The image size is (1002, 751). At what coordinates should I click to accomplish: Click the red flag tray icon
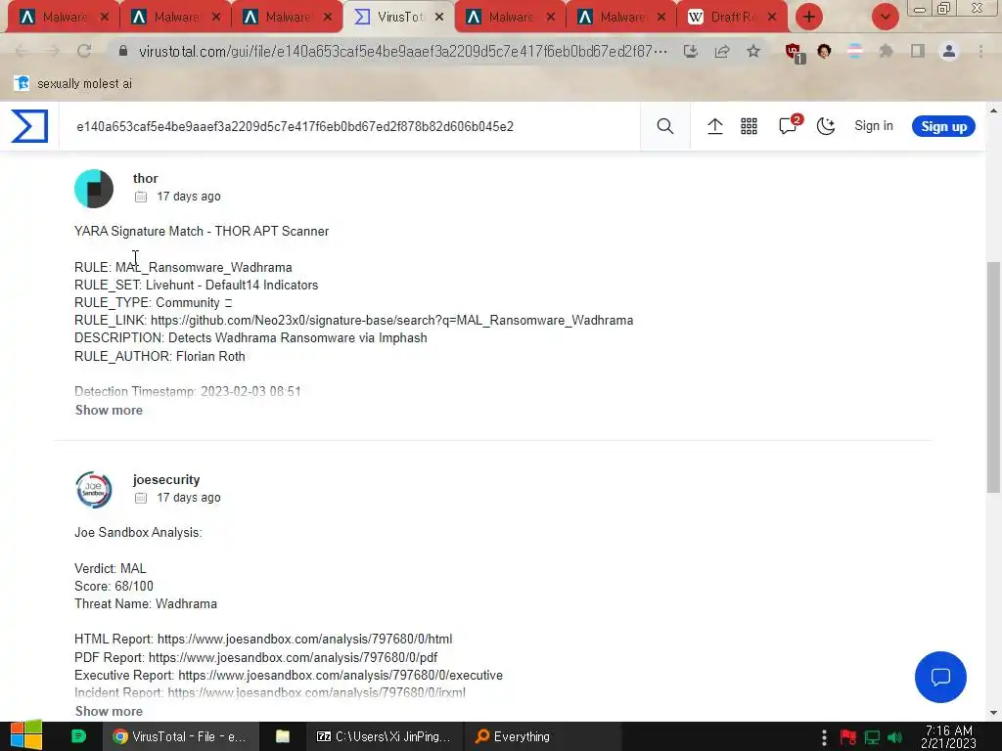pos(848,737)
